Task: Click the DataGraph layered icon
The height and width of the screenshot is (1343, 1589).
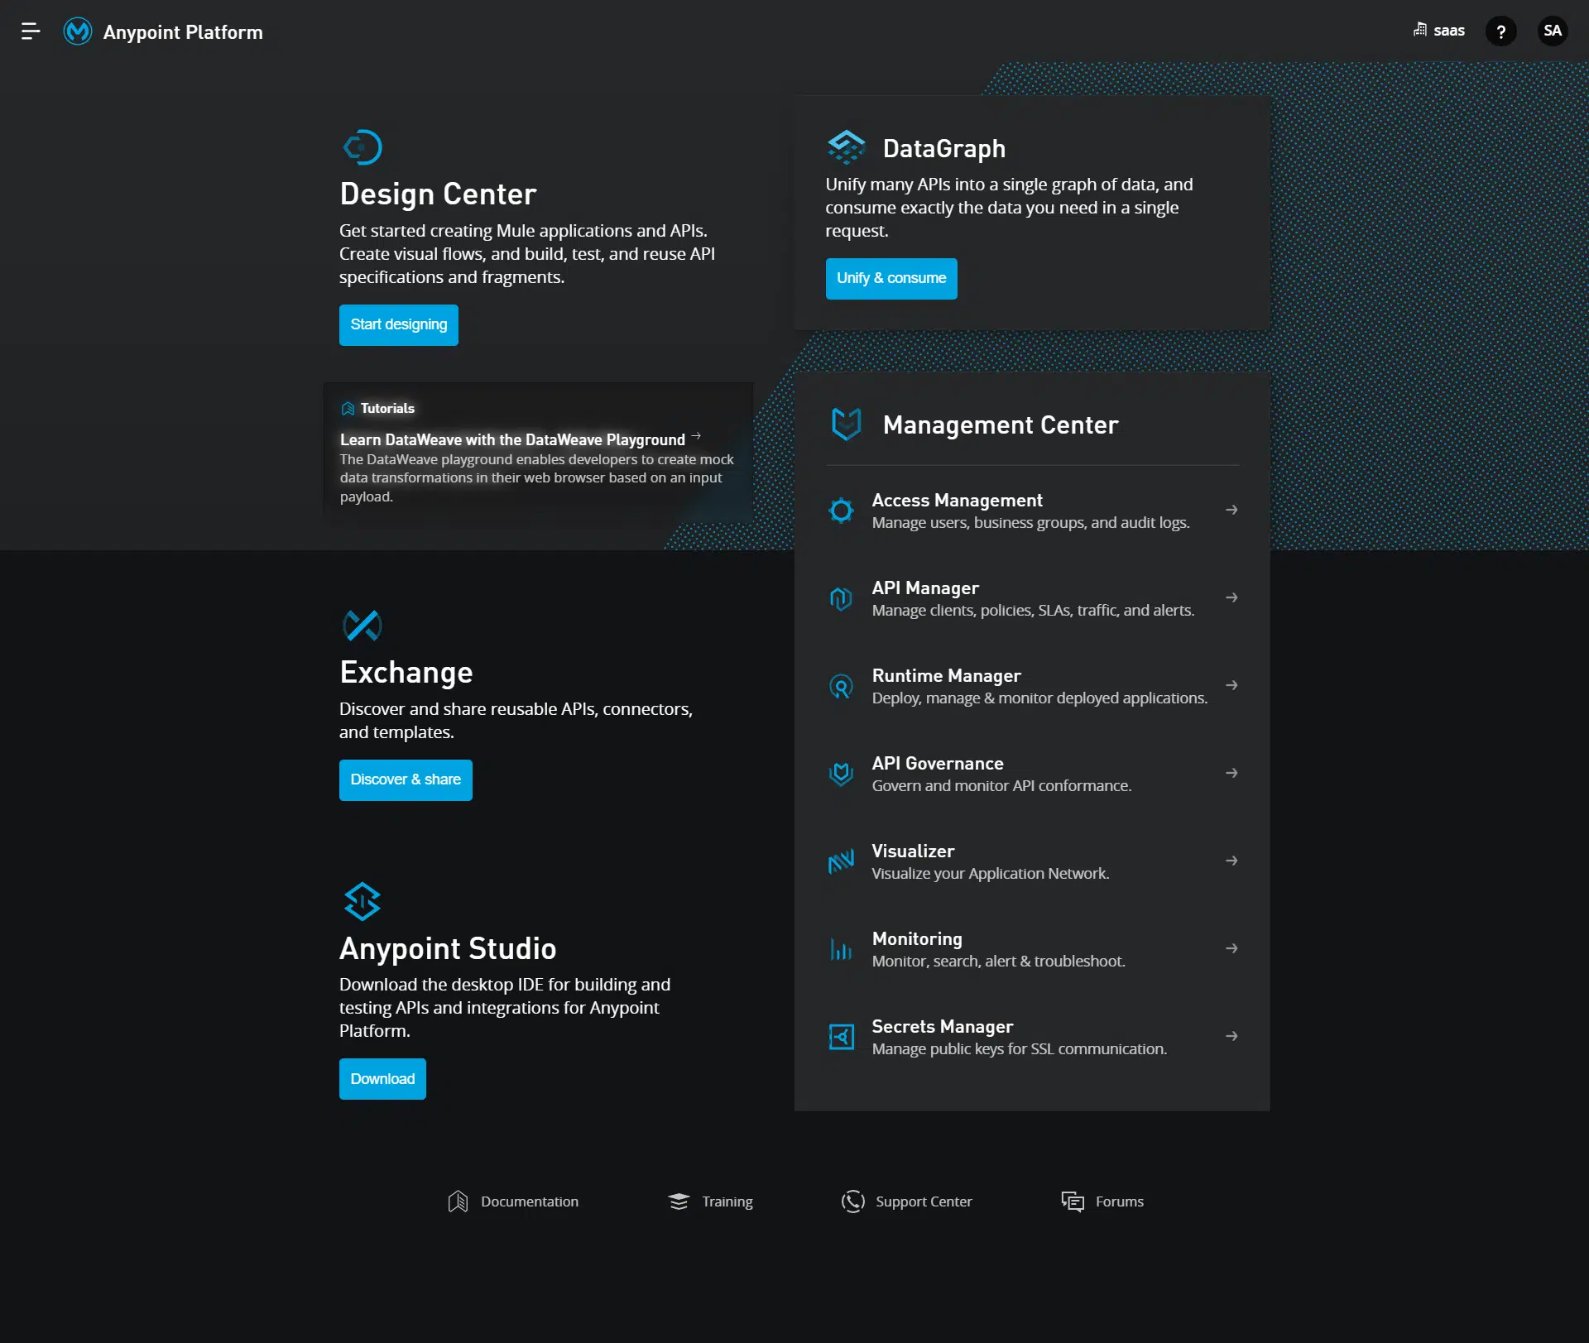Action: 846,147
